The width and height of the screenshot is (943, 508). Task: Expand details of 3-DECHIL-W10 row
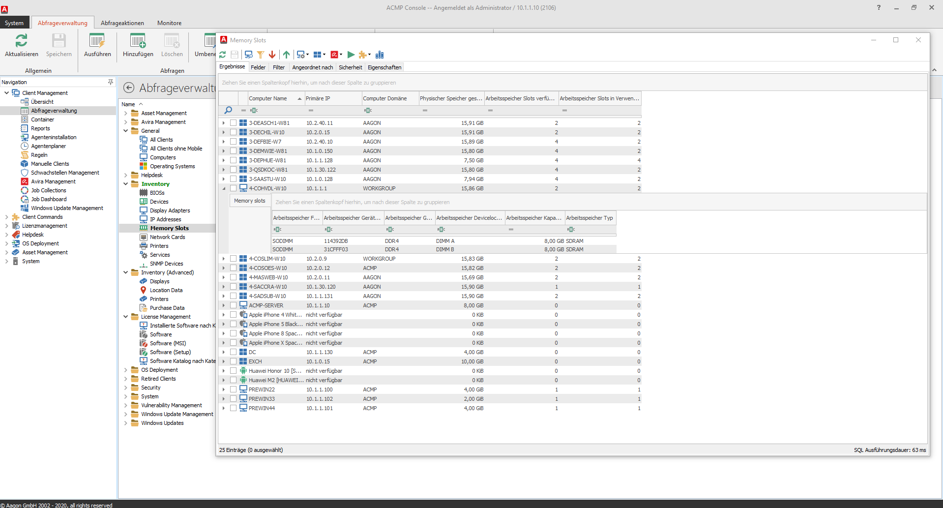(x=224, y=132)
